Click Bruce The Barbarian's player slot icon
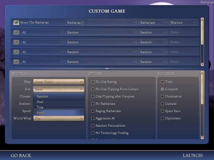214x160 pixels. pyautogui.click(x=16, y=23)
